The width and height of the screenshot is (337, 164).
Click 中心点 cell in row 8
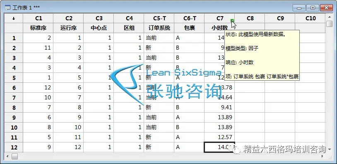pyautogui.click(x=99, y=108)
